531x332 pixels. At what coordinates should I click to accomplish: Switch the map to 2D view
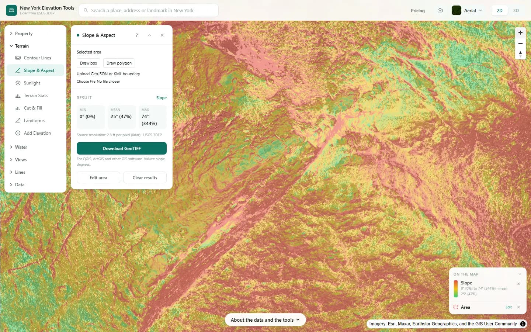(500, 11)
